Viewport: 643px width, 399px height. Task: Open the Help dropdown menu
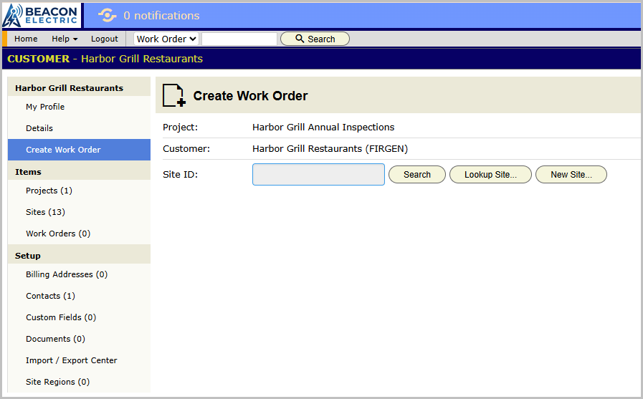(65, 39)
